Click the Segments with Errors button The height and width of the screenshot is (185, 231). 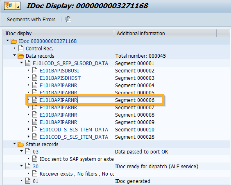pos(31,19)
